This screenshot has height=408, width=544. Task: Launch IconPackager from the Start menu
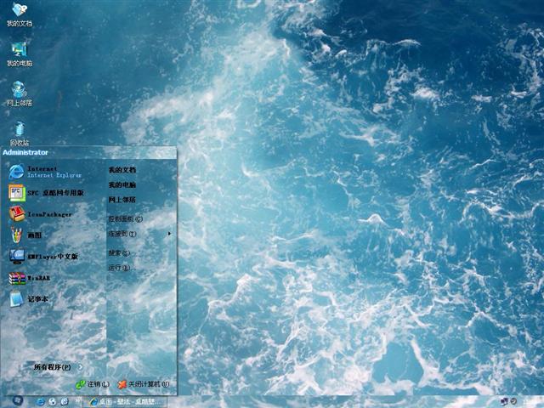click(40, 214)
